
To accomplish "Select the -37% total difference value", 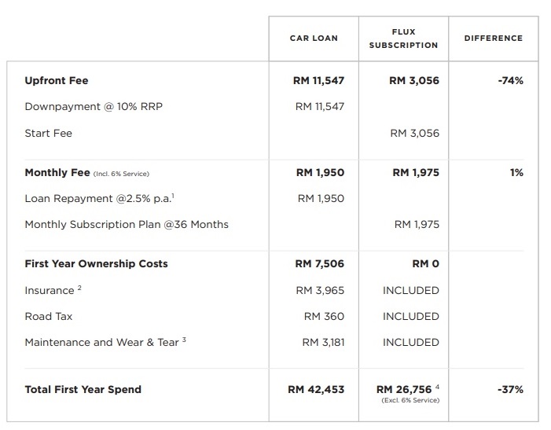I will coord(511,389).
